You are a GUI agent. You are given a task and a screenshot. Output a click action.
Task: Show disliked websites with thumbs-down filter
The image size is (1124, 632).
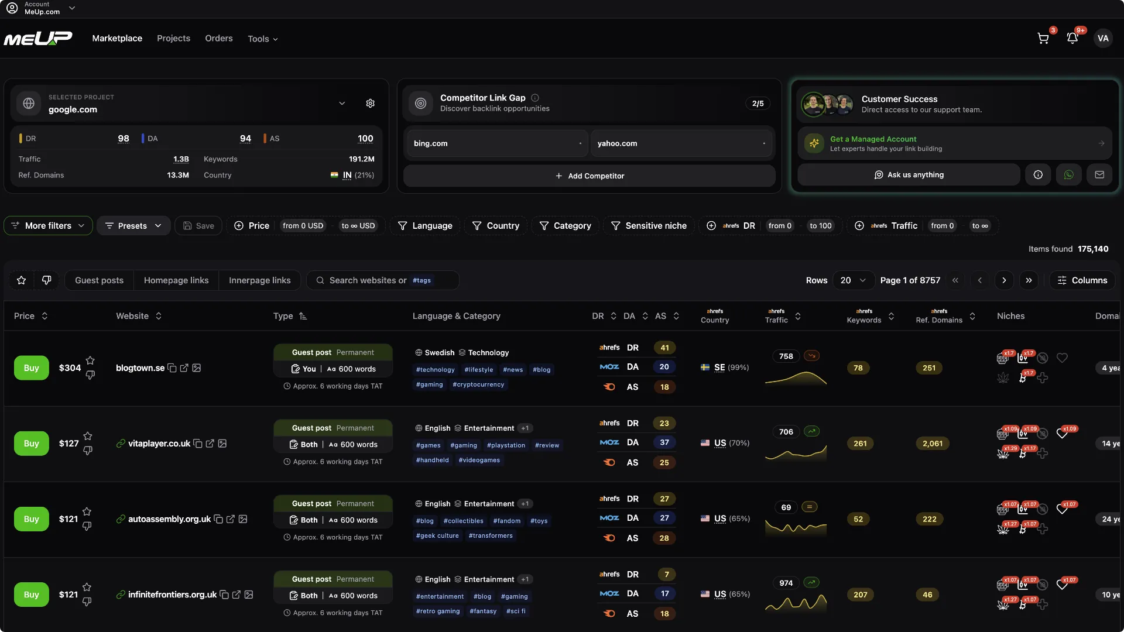coord(46,280)
